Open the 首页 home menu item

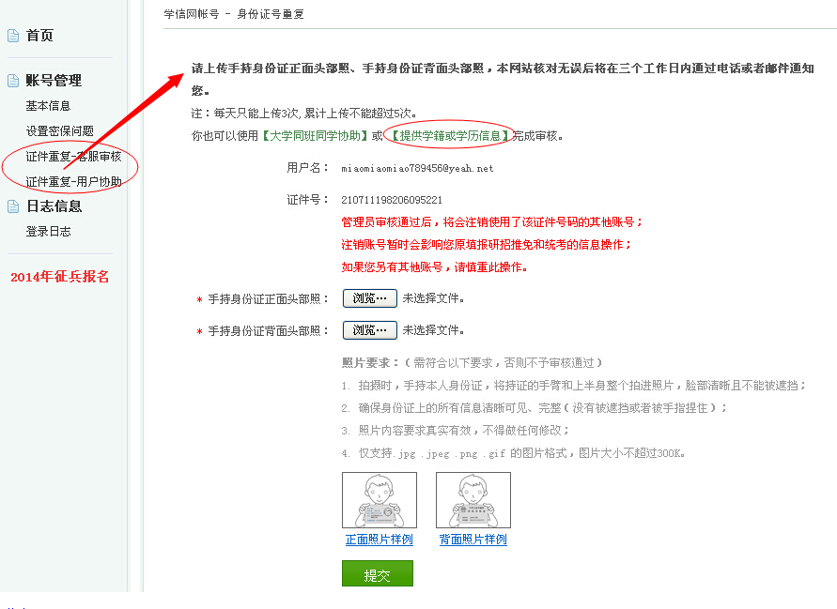tap(40, 36)
